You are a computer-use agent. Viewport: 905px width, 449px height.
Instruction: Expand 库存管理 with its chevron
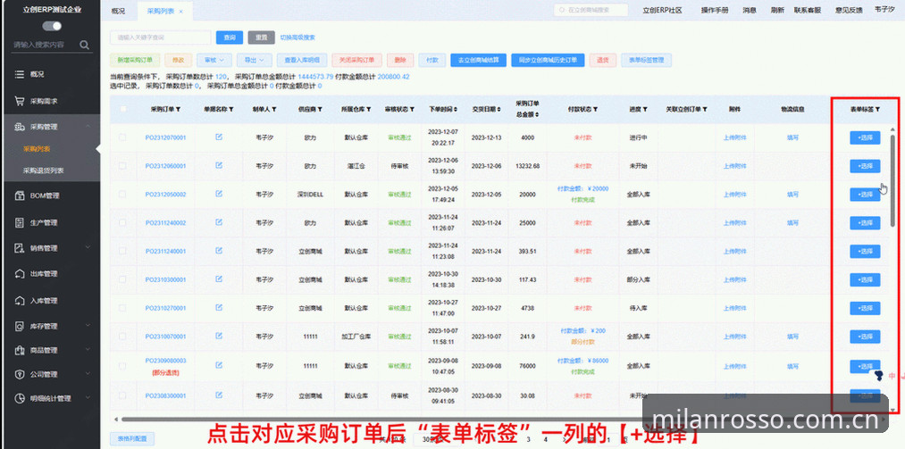88,326
